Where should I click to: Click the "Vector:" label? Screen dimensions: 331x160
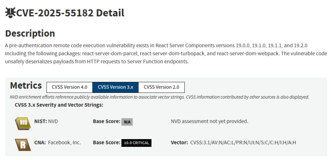point(179,142)
